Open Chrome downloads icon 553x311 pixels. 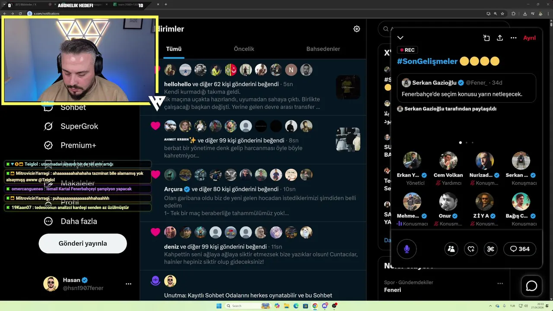pos(525,13)
